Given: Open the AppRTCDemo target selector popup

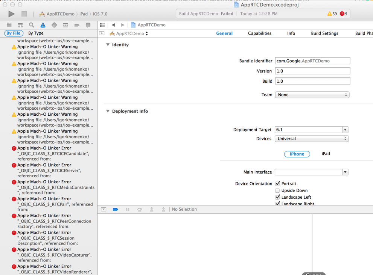Looking at the screenshot, I should 129,33.
